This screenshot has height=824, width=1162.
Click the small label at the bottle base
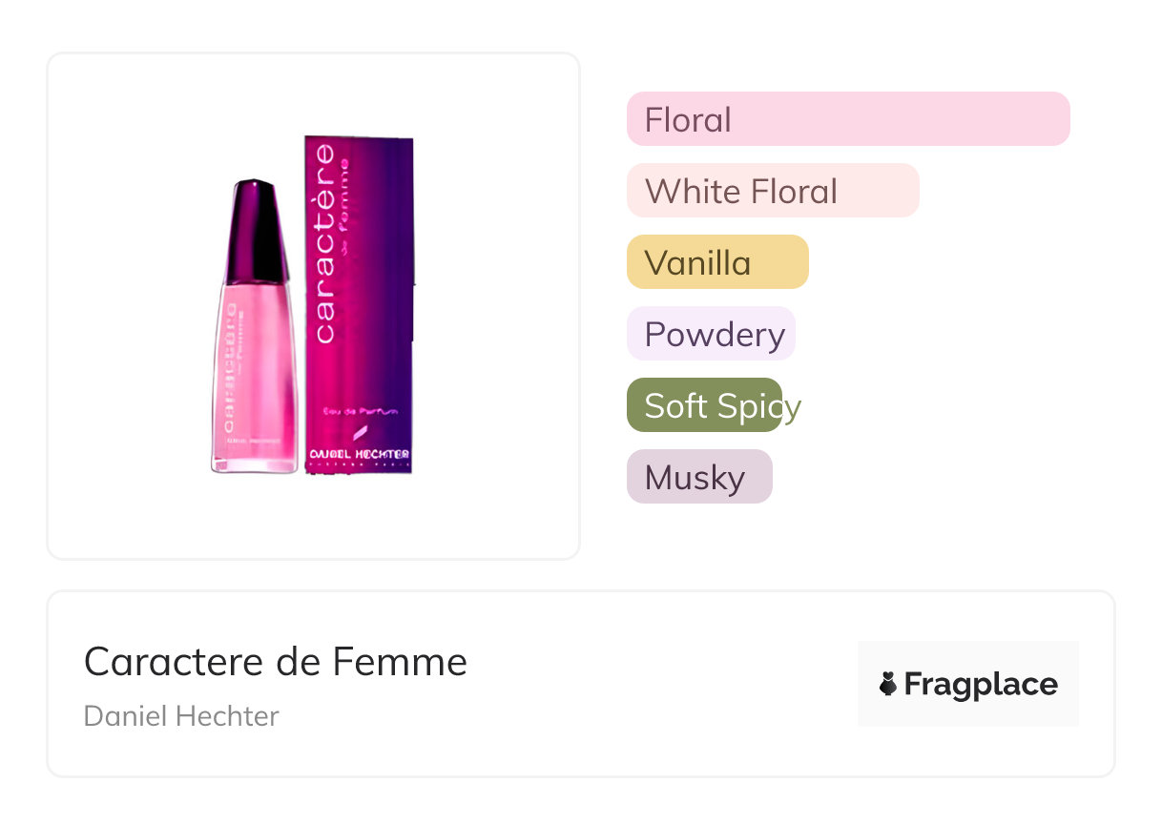[x=254, y=443]
